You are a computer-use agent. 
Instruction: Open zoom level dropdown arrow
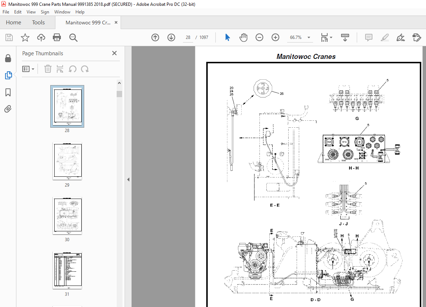tap(309, 37)
